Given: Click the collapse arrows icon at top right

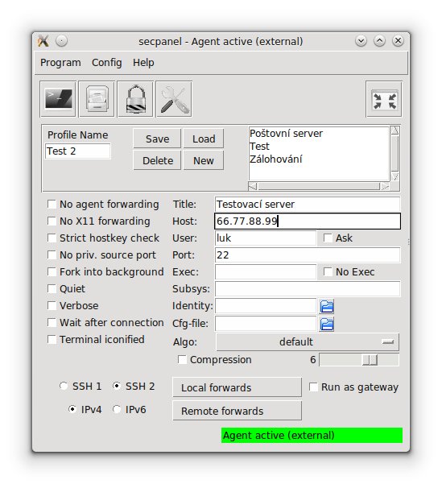Looking at the screenshot, I should pos(384,99).
